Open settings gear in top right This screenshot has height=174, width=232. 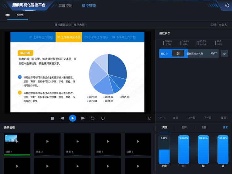227,6
